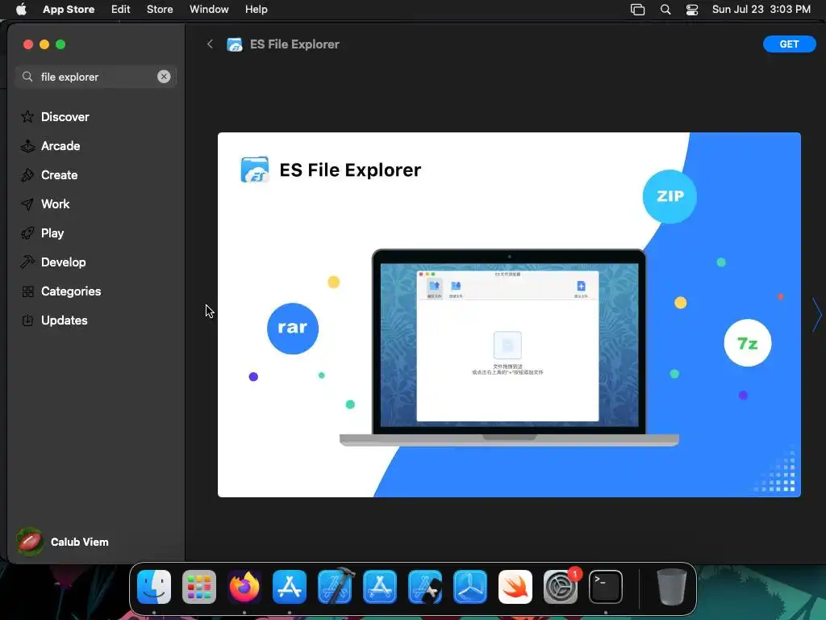This screenshot has height=620, width=826.
Task: Open the Apple menu
Action: point(21,10)
